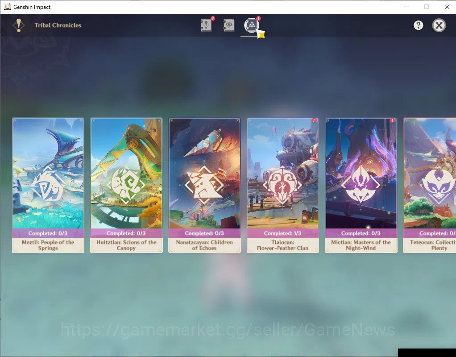Click the Mictlan tribe purple emblem
Viewport: 456px width, 357px height.
tap(361, 184)
